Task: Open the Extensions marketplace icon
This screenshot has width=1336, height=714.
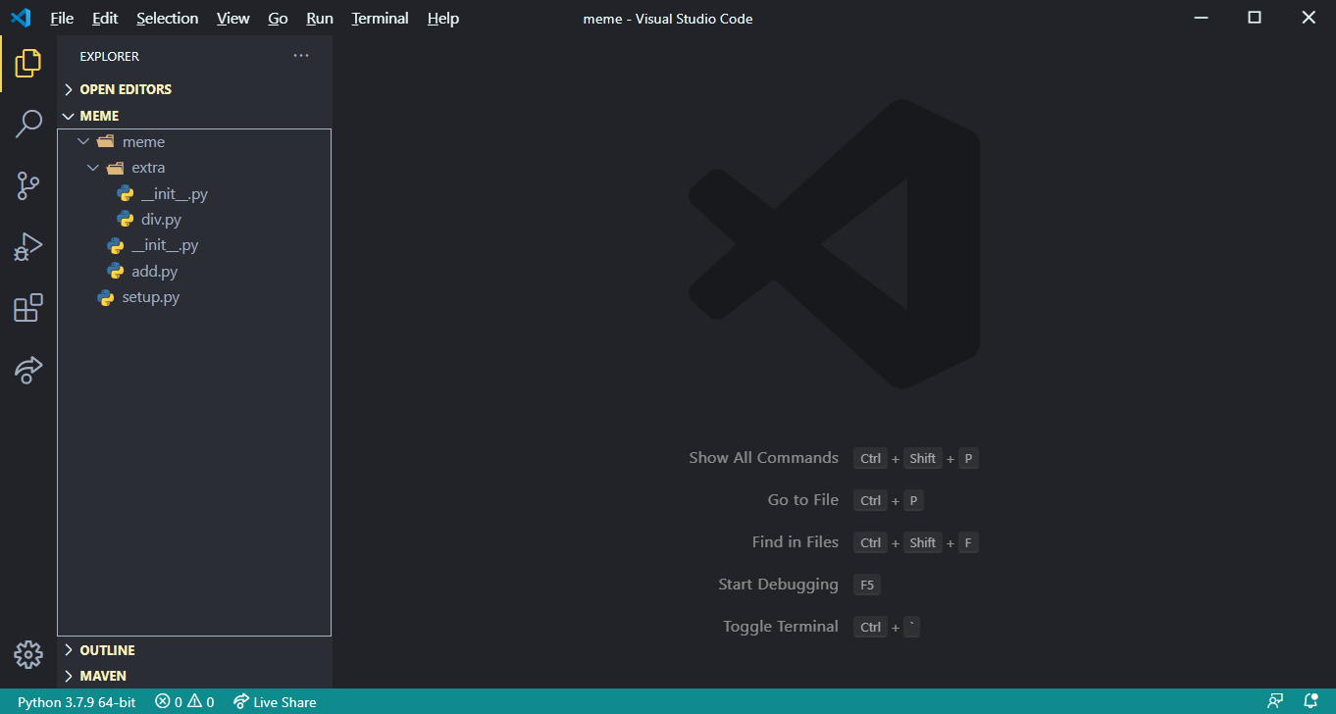Action: [28, 307]
